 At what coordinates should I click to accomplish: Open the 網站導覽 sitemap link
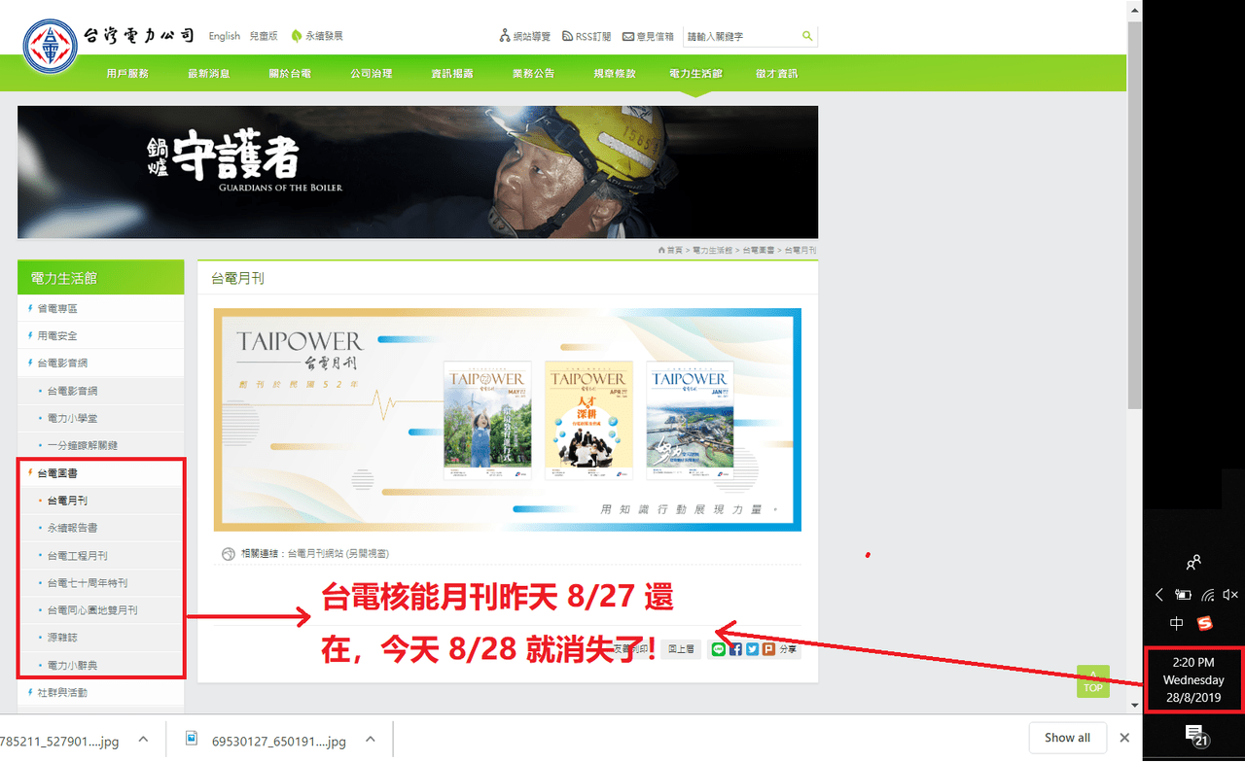[525, 36]
